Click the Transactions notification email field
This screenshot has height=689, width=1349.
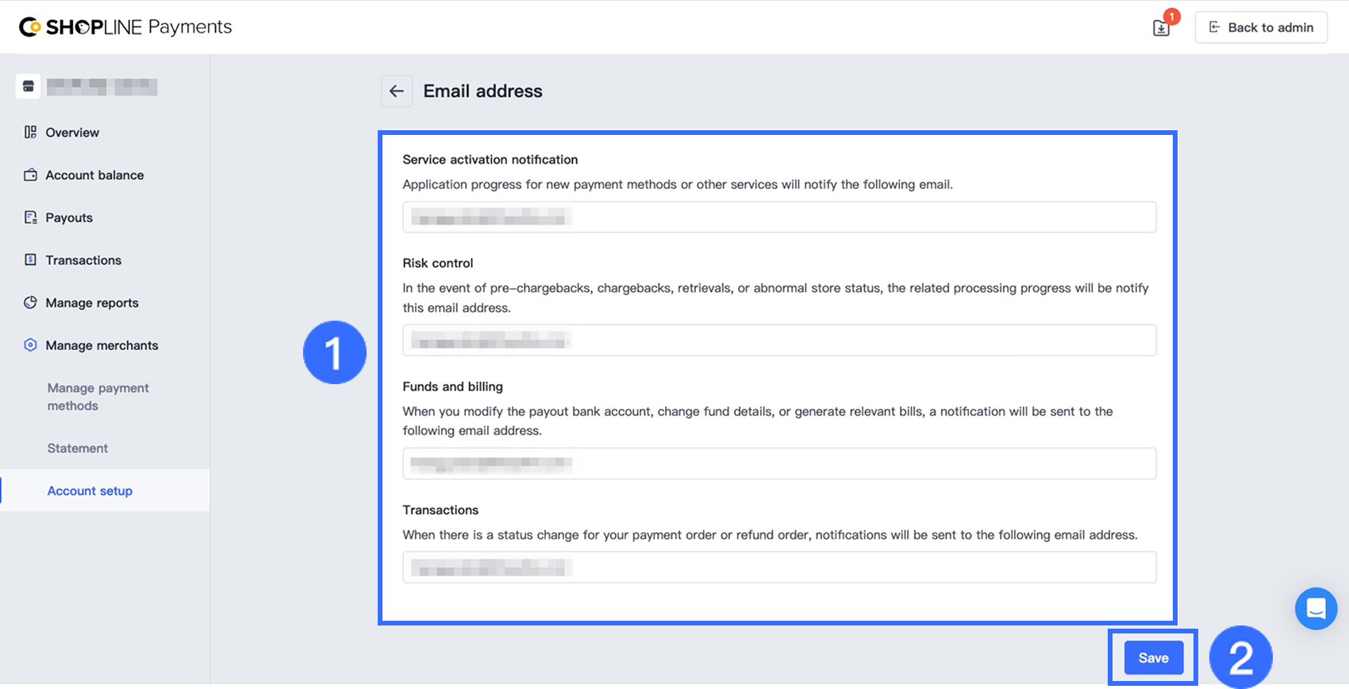point(779,568)
